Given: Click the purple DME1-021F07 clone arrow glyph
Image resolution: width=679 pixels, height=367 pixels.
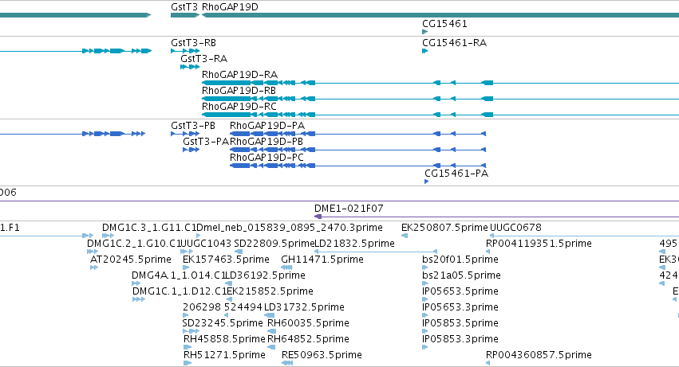Looking at the screenshot, I should (x=318, y=217).
